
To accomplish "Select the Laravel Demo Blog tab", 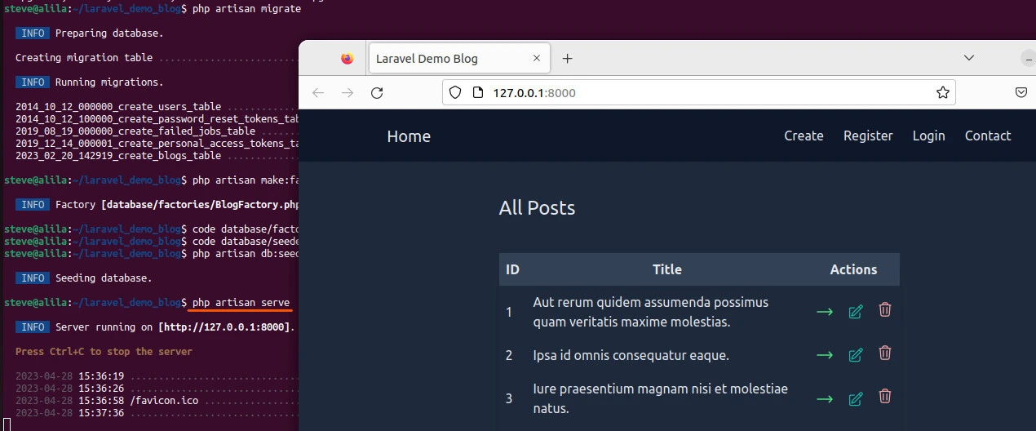I will [x=458, y=59].
